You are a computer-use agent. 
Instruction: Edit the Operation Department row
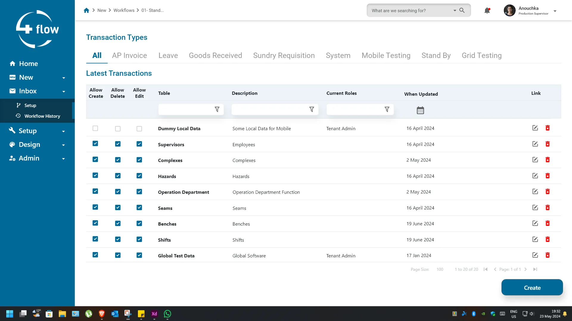coord(535,192)
